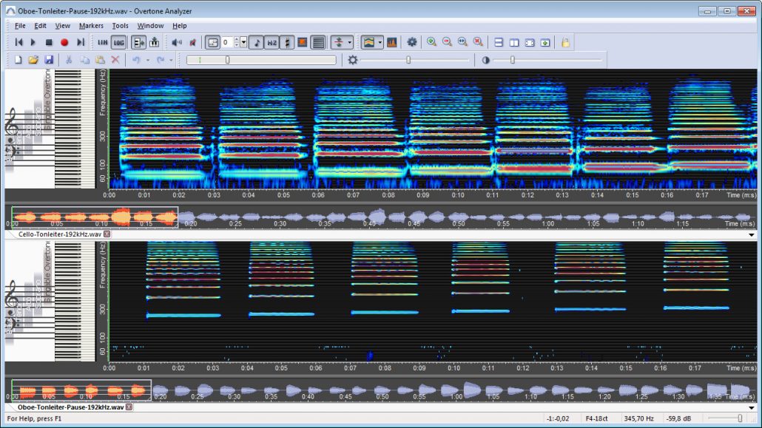Click the position slider in the toolbar

tap(261, 60)
